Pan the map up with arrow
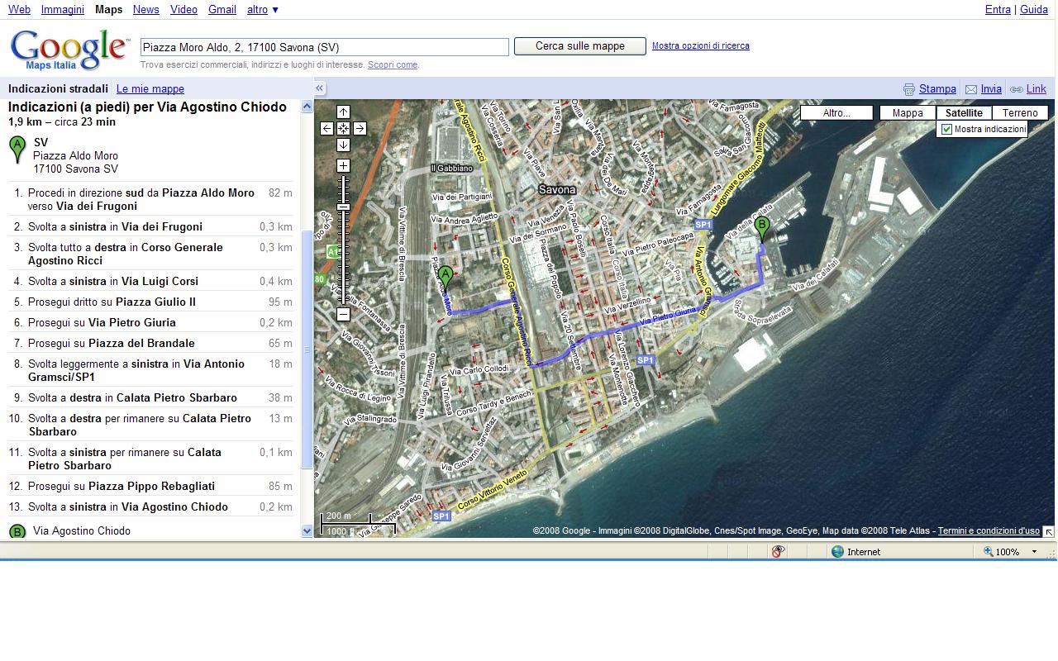 click(x=343, y=112)
